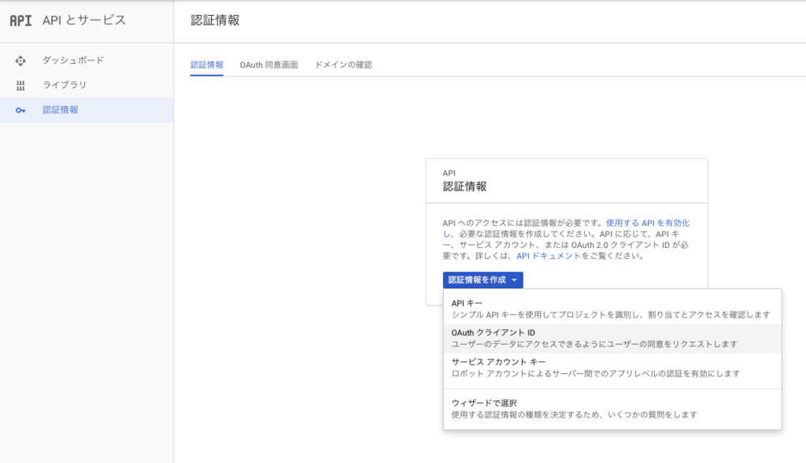Click the 認証情報 card title

click(464, 187)
